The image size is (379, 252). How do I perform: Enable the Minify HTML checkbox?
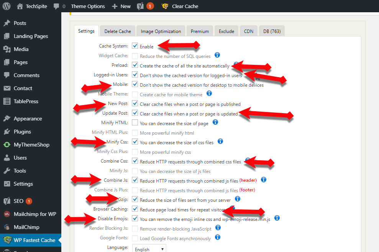click(x=135, y=123)
